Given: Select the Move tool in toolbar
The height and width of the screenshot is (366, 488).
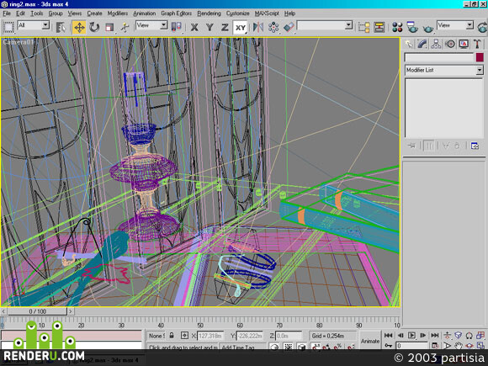Looking at the screenshot, I should pos(79,28).
